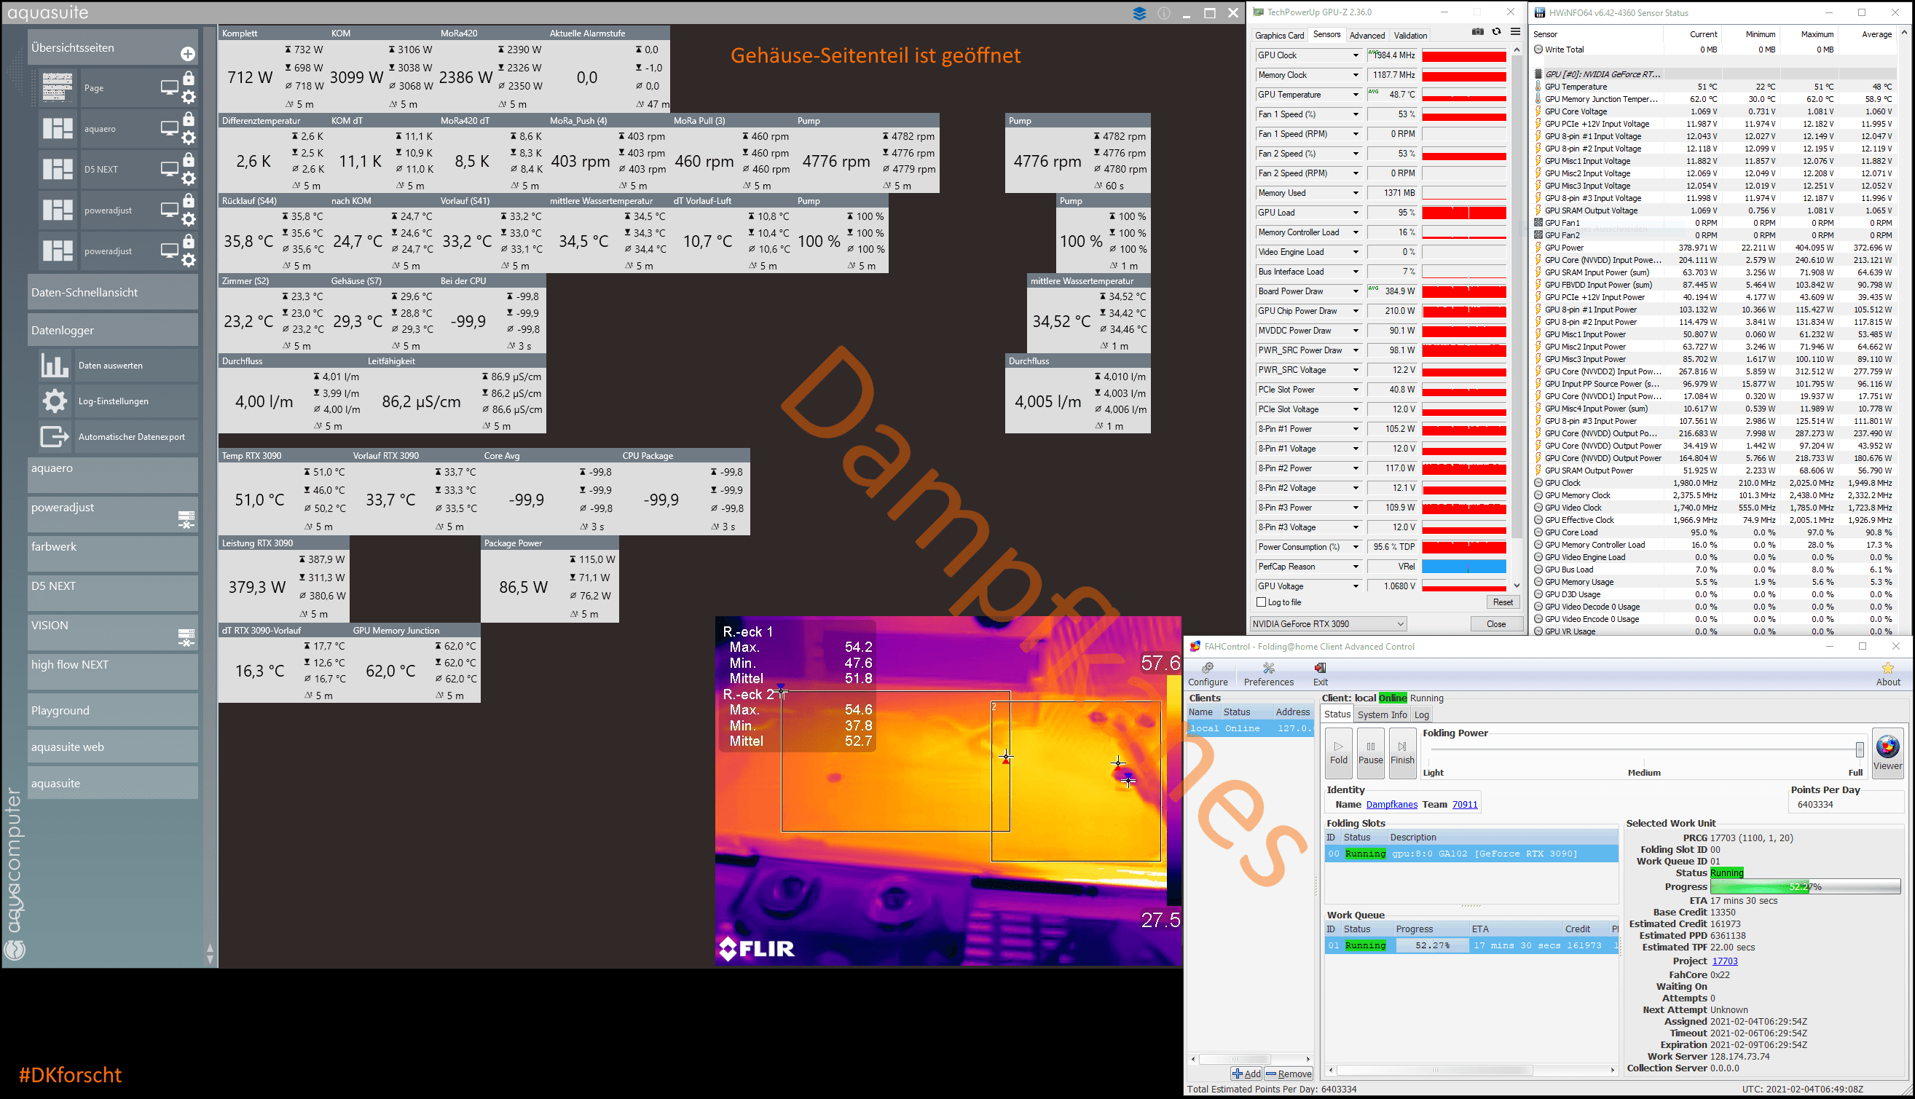This screenshot has height=1099, width=1915.
Task: Open gear settings of the aquaero page
Action: point(189,138)
